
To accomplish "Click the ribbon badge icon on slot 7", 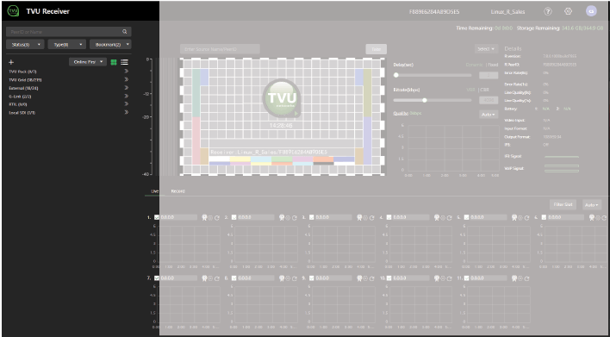I will 204,278.
